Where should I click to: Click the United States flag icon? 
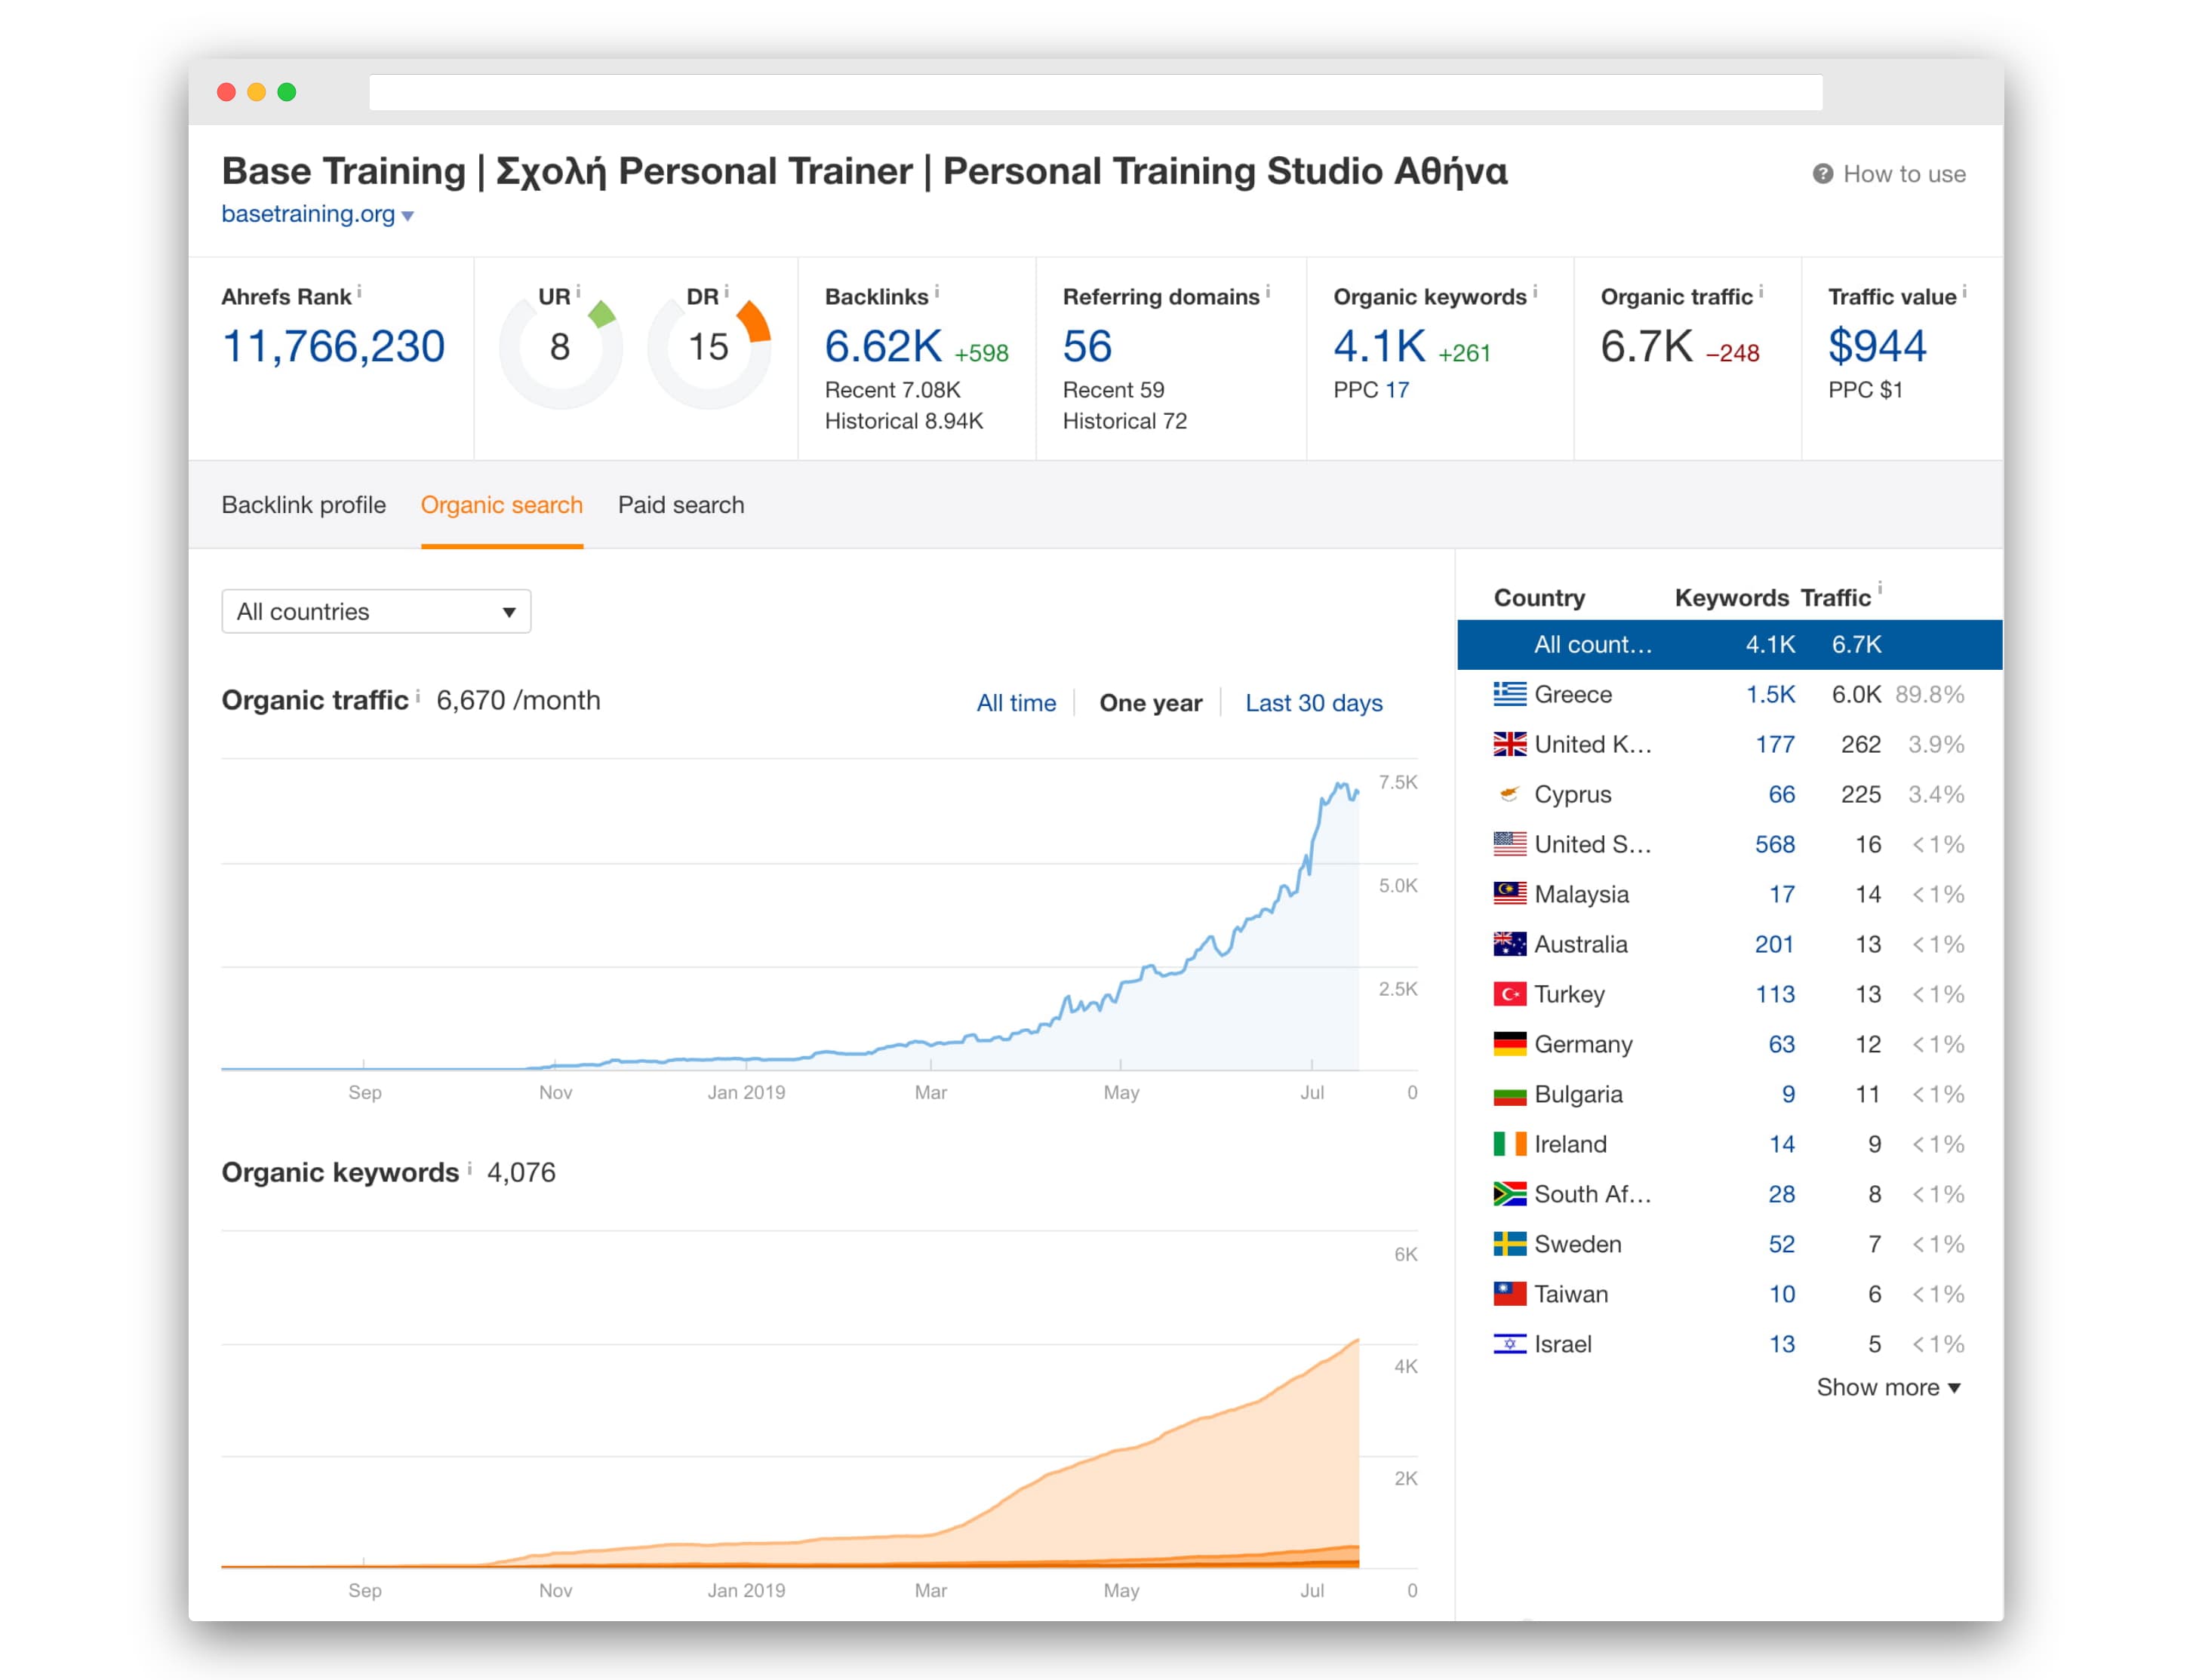click(1510, 844)
